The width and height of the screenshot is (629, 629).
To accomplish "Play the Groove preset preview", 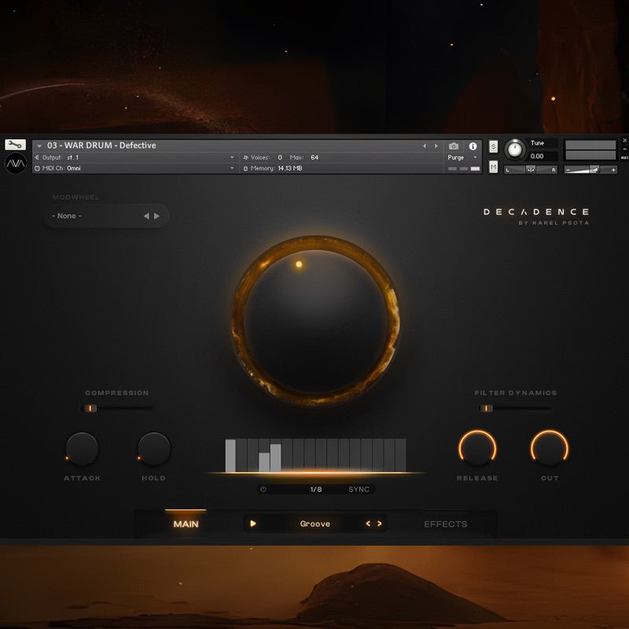I will click(253, 524).
